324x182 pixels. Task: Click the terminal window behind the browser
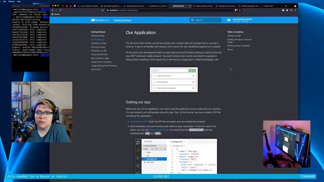30,38
